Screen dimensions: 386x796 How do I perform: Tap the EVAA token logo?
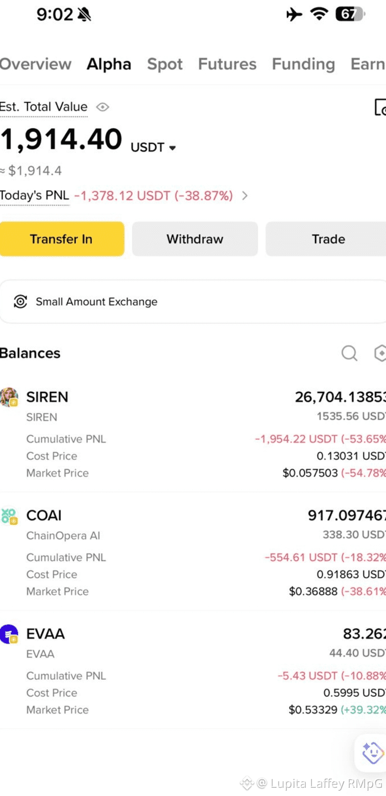point(9,634)
